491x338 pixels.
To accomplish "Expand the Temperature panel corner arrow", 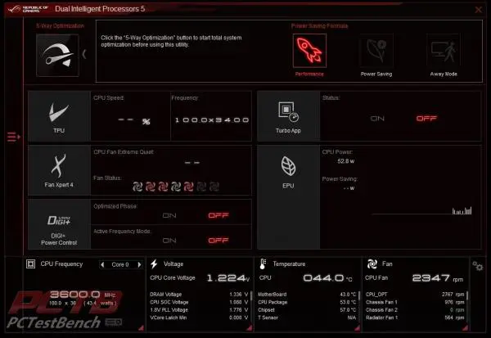I will (x=358, y=328).
